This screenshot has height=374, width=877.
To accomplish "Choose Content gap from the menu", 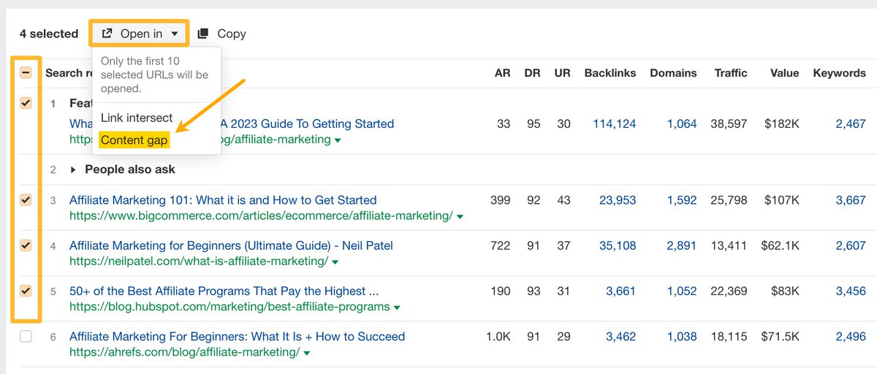I will pos(134,140).
